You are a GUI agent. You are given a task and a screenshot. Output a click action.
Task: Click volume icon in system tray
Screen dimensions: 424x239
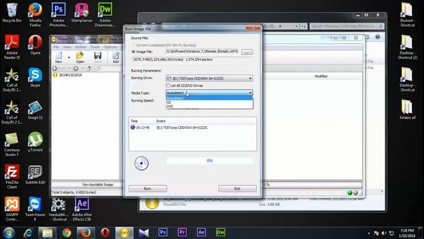coord(384,233)
